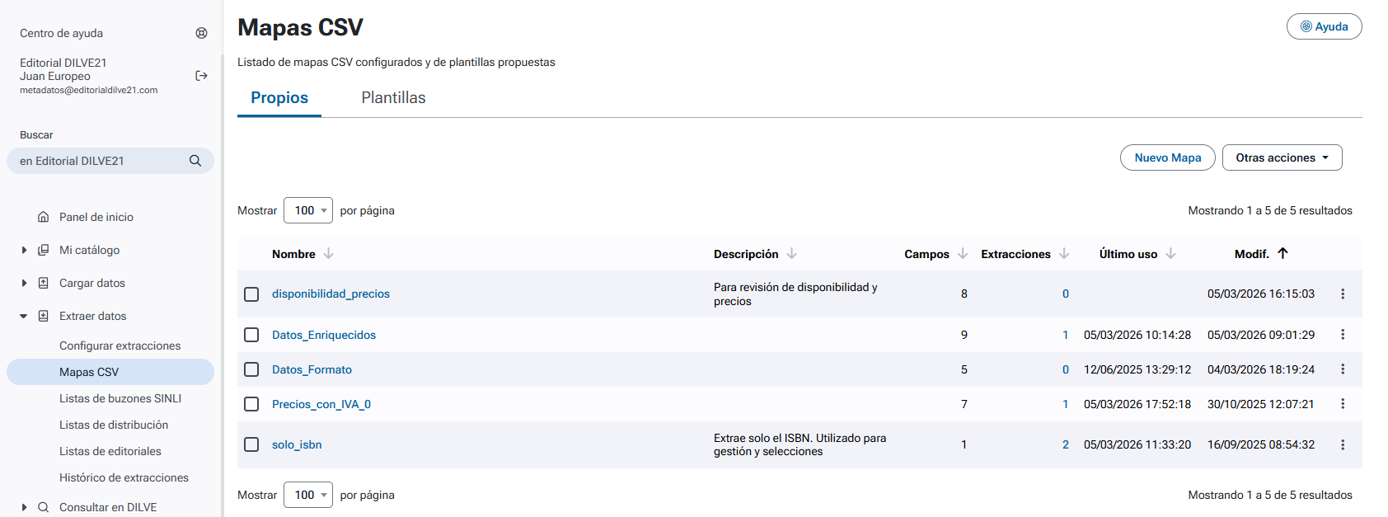This screenshot has height=517, width=1388.
Task: Sort the Nombre column arrow
Action: click(x=329, y=254)
